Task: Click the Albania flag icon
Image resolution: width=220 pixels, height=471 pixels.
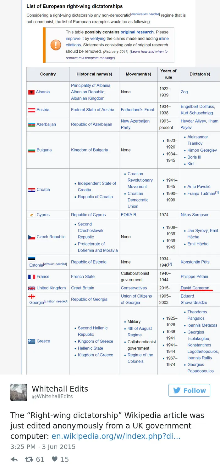Action: click(x=31, y=92)
